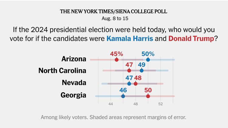The image size is (228, 128).
Task: Click Arizona's blue 50% Harris dot
Action: coord(148,60)
